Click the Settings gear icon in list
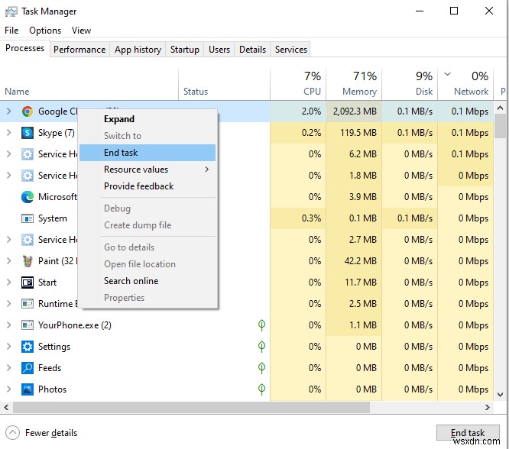Image resolution: width=509 pixels, height=449 pixels. point(28,347)
